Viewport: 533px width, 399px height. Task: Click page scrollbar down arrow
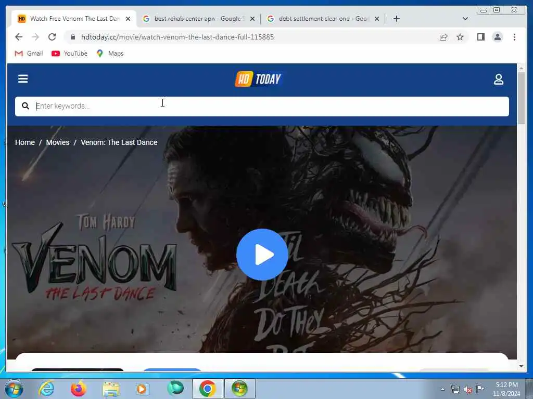(x=522, y=366)
